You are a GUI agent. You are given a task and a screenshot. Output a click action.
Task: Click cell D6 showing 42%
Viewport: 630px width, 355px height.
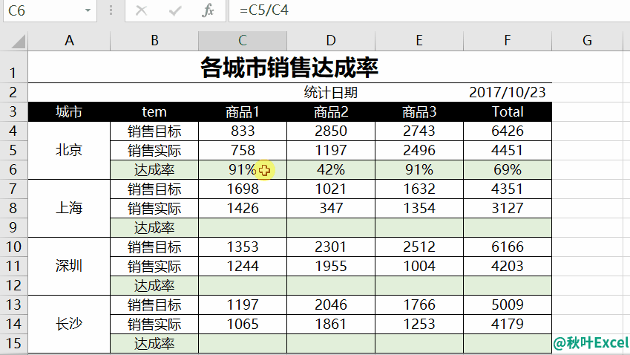click(x=331, y=169)
